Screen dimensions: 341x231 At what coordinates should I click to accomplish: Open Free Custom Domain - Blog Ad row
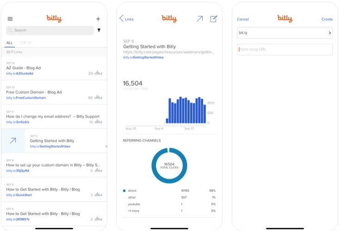point(54,92)
